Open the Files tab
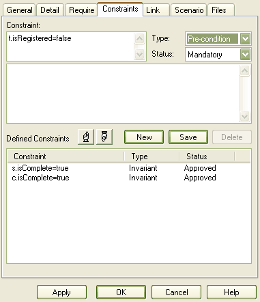260x302 pixels. pyautogui.click(x=221, y=10)
